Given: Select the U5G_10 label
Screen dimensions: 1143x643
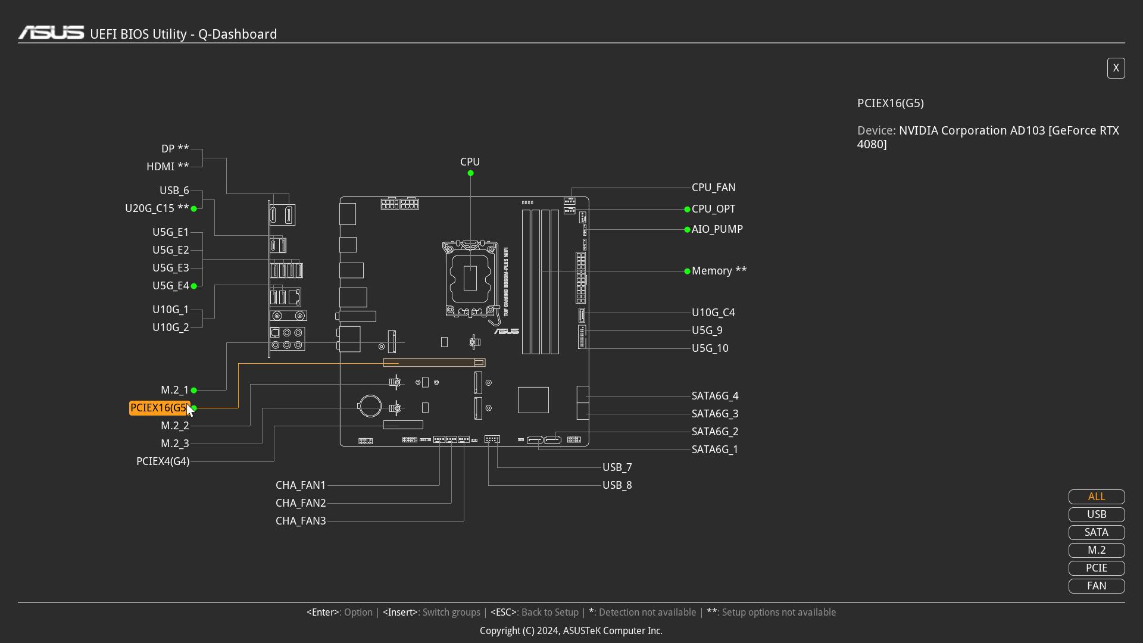Looking at the screenshot, I should 710,348.
